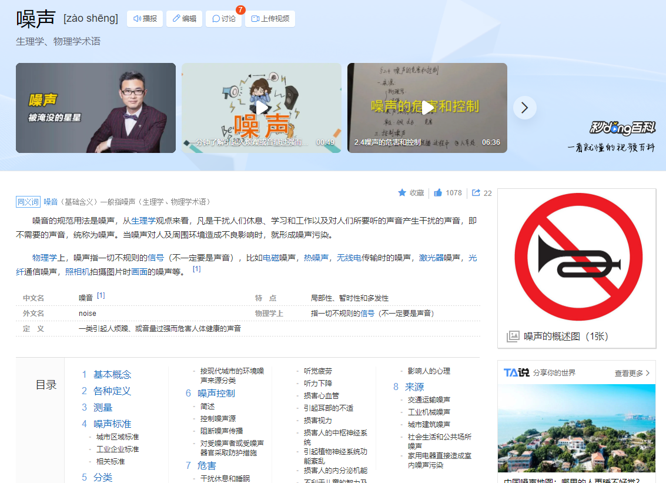
Task: Open the 讨论 discussion button
Action: click(224, 19)
